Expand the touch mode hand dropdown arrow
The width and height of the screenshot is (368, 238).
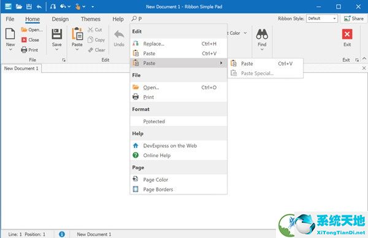point(84,7)
